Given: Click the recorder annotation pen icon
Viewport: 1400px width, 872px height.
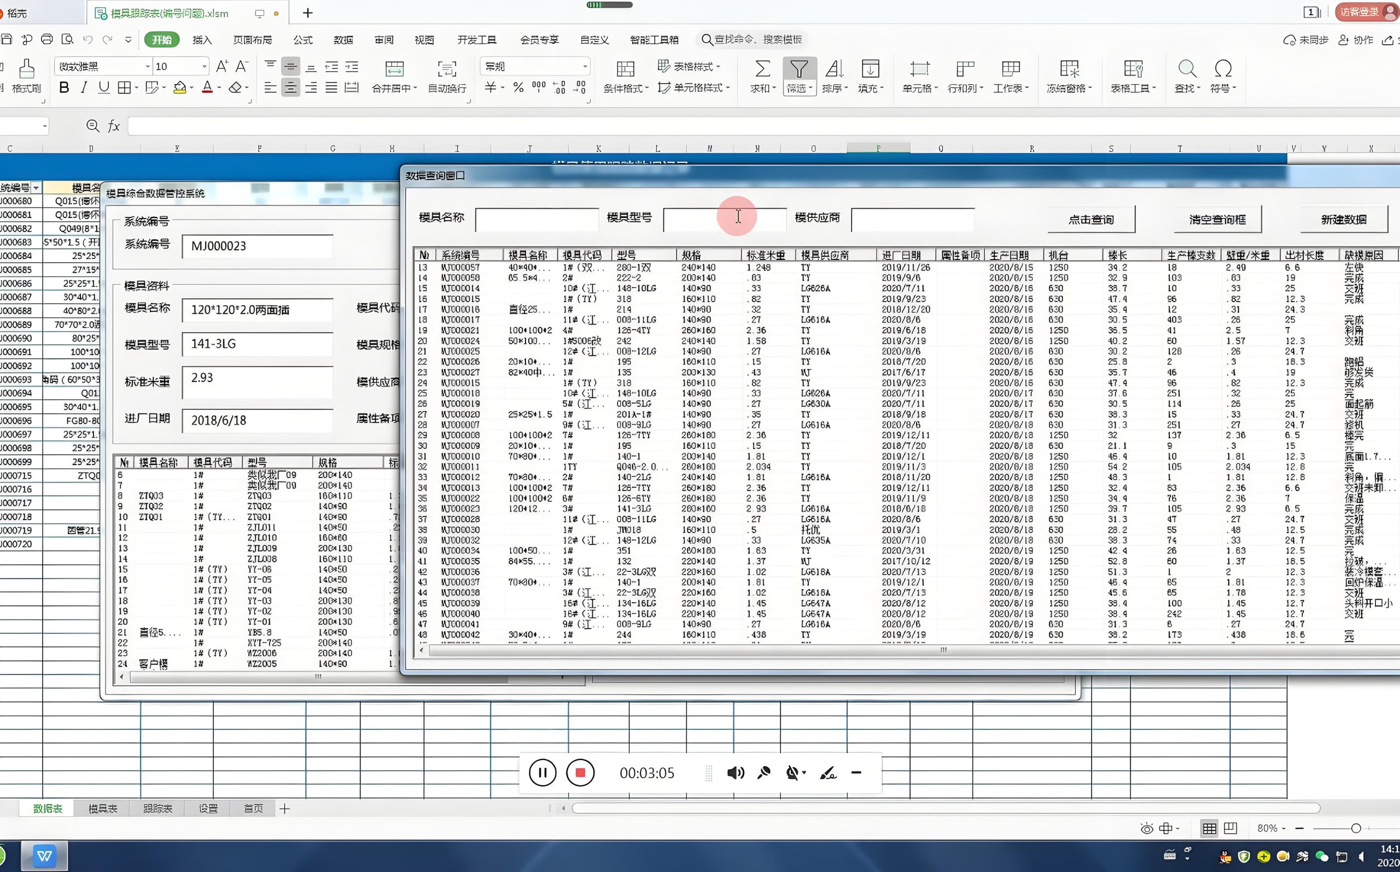Looking at the screenshot, I should click(828, 773).
